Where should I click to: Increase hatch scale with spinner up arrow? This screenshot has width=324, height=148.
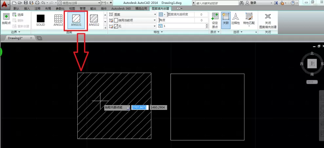coord(207,25)
